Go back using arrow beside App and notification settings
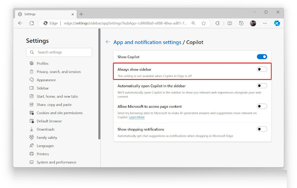Image resolution: width=297 pixels, height=188 pixels. coord(108,42)
